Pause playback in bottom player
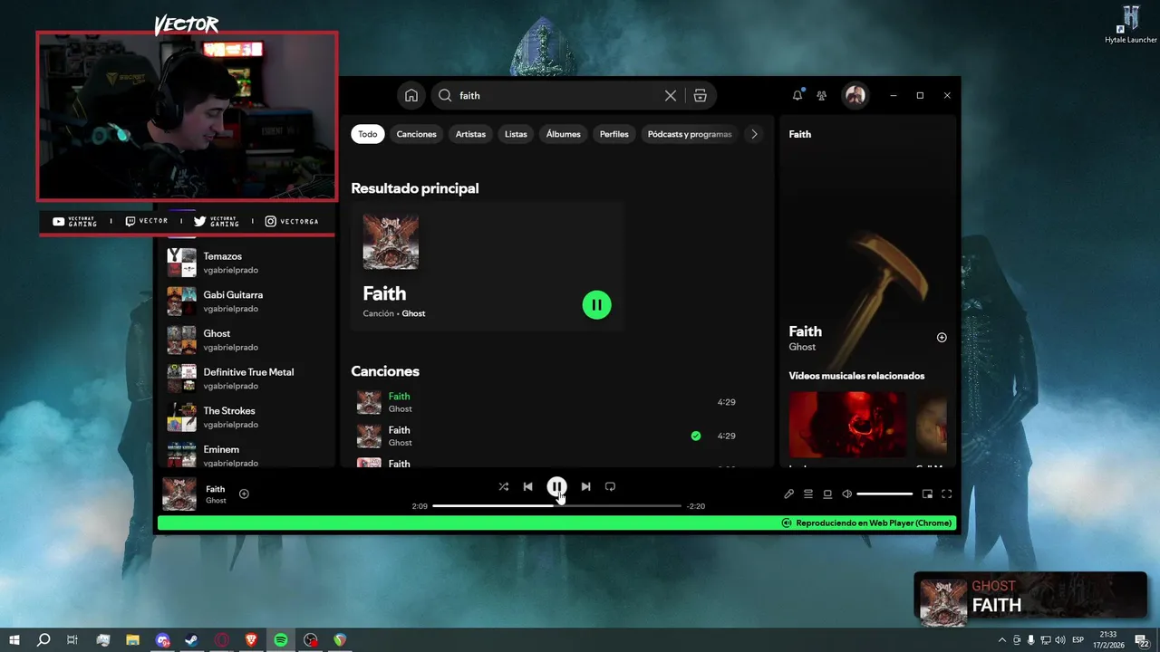Image resolution: width=1160 pixels, height=652 pixels. coord(557,486)
